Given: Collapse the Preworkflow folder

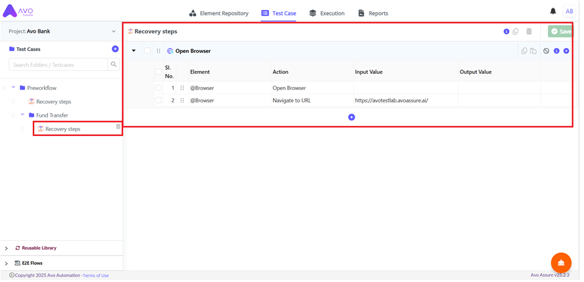Looking at the screenshot, I should point(14,88).
